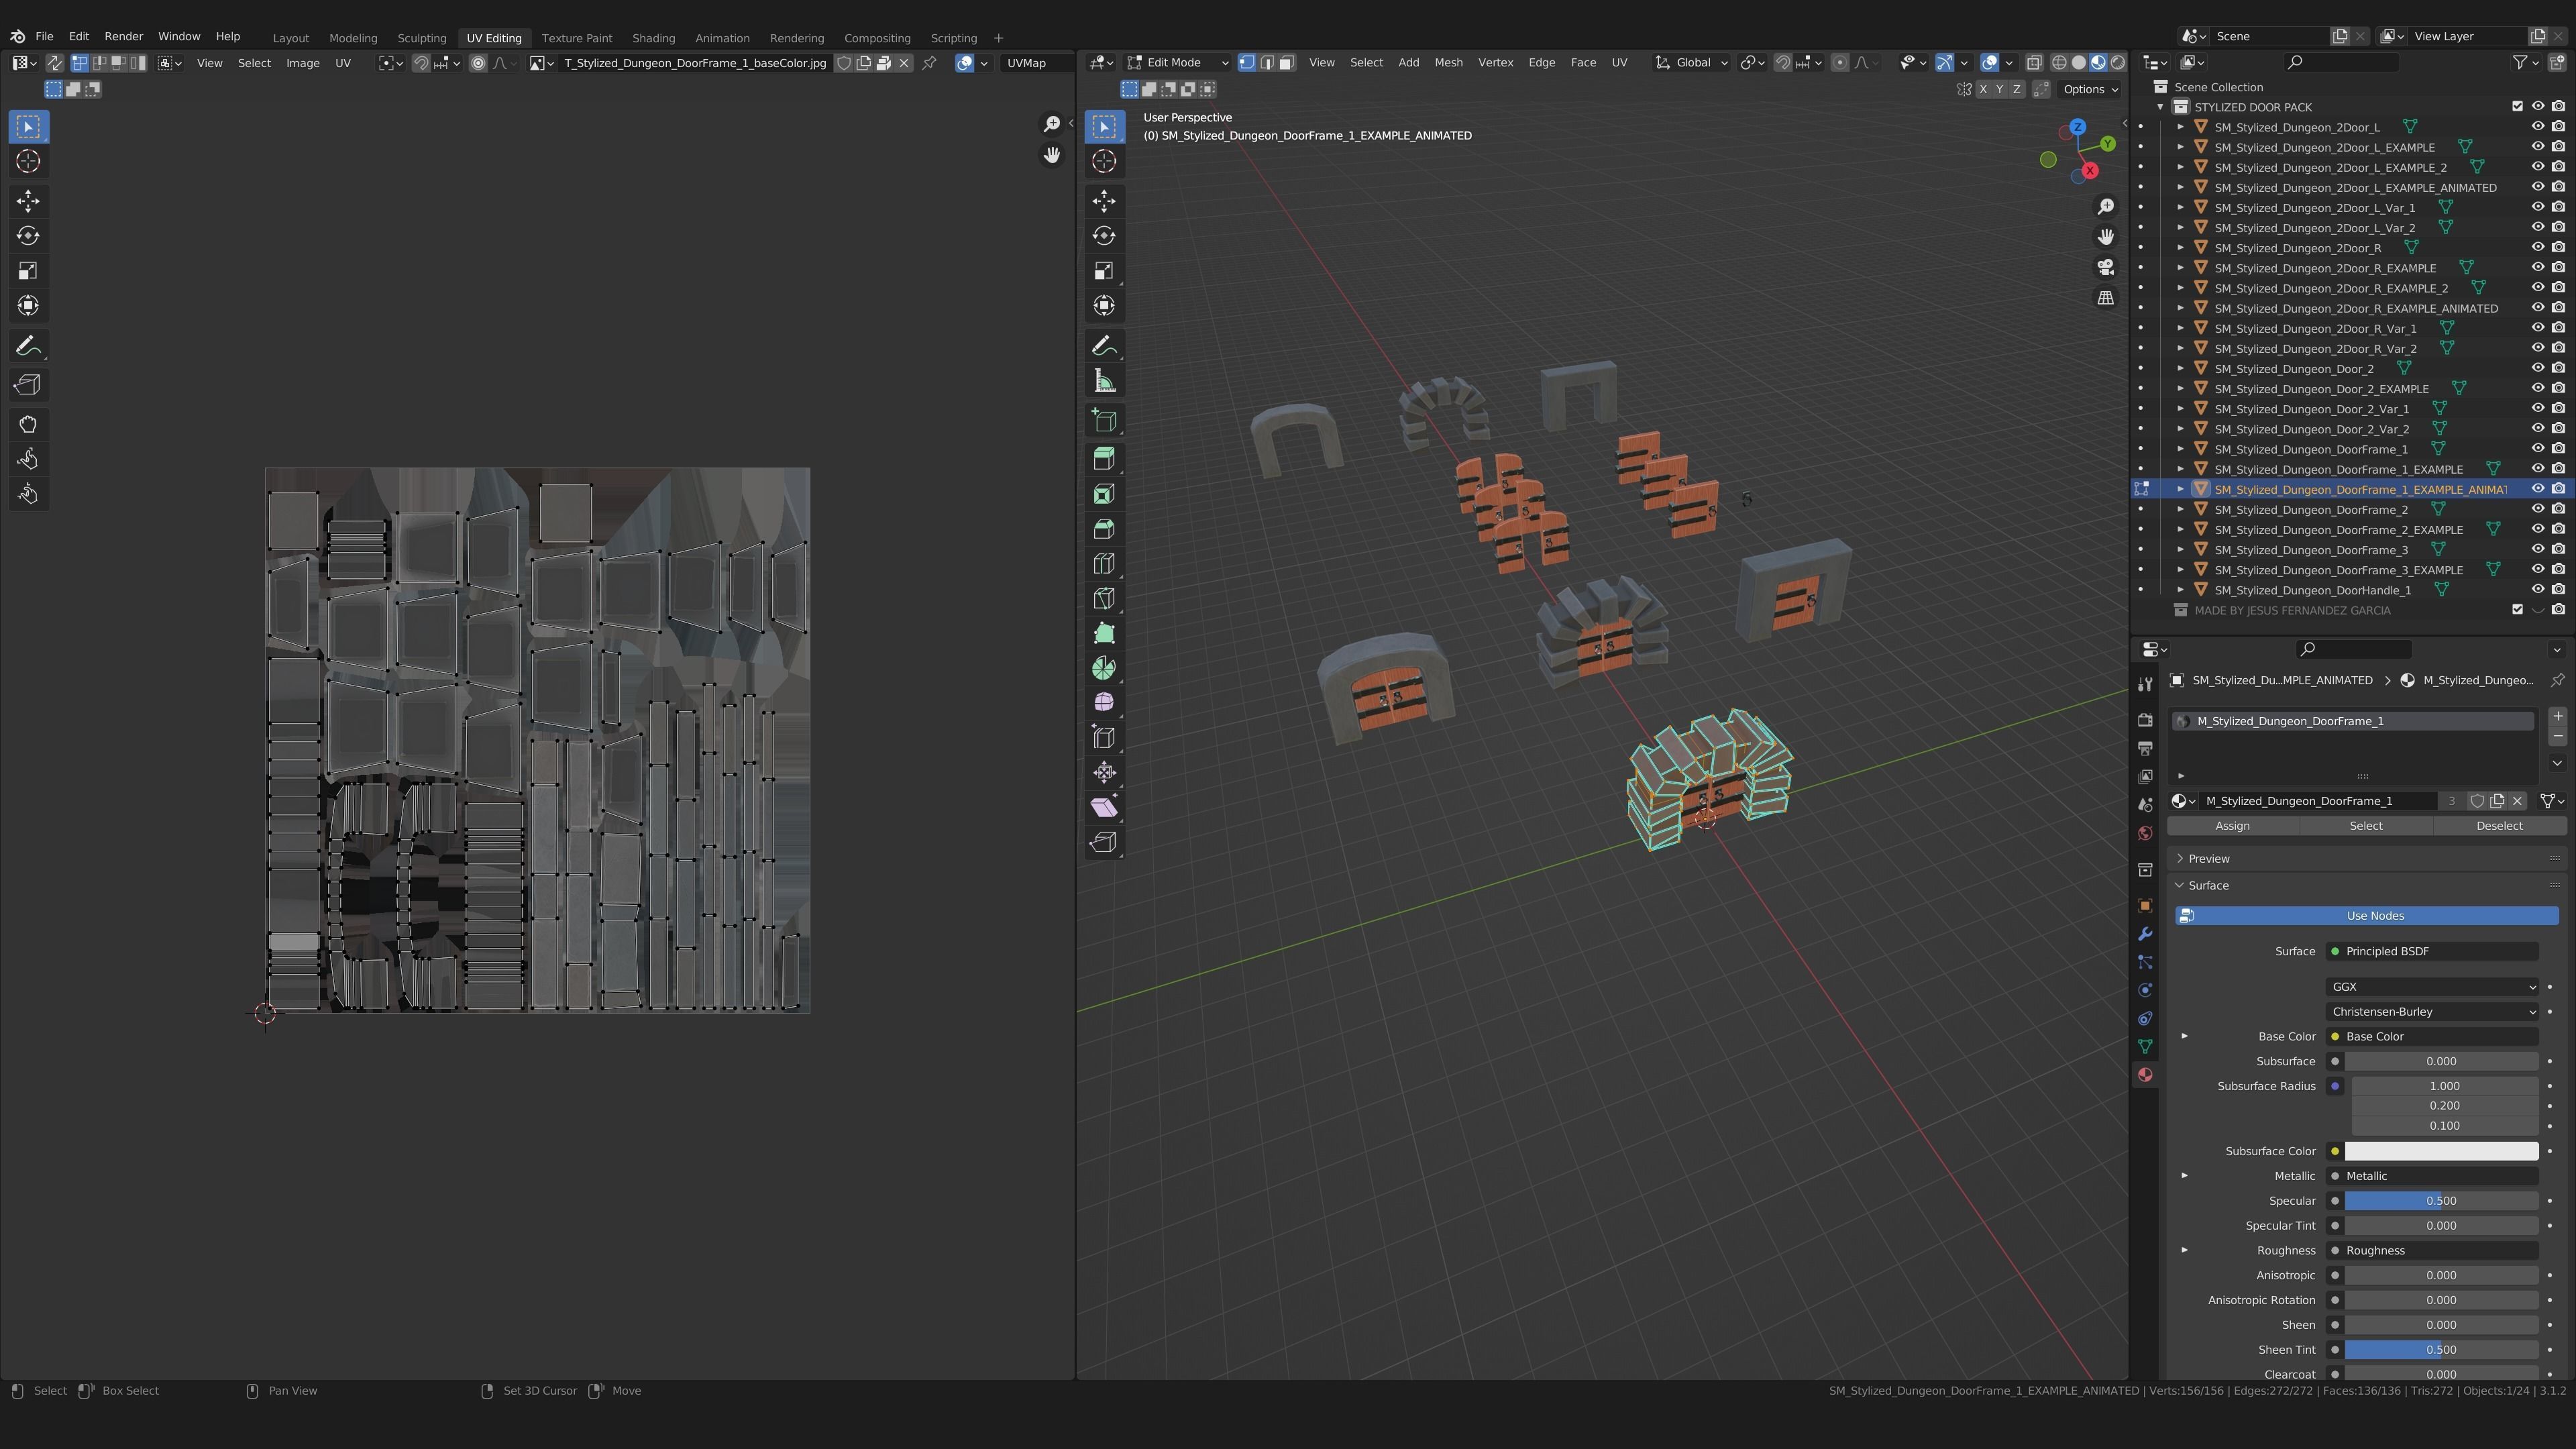The image size is (2576, 1449).
Task: Select the Edge Slide tool
Action: coord(1104,738)
